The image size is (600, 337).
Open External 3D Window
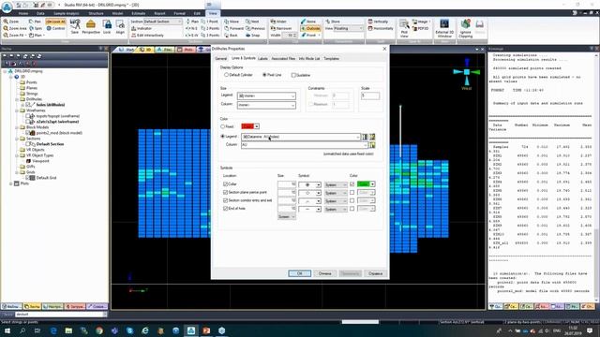[x=444, y=28]
